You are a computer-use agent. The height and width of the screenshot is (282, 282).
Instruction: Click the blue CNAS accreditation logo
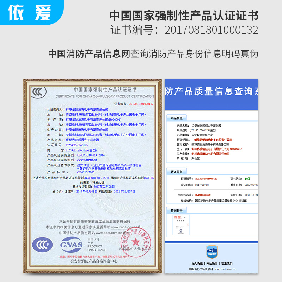72,245
